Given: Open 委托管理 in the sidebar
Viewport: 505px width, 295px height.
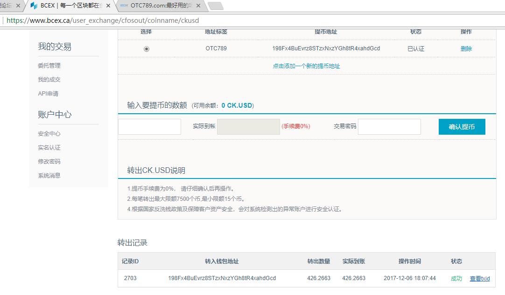Looking at the screenshot, I should 50,66.
